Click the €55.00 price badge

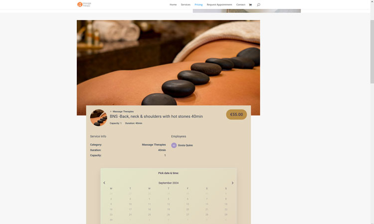236,114
